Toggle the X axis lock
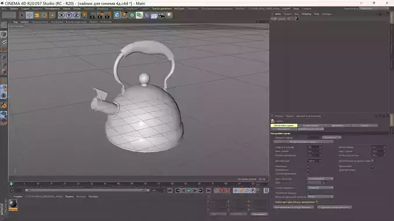Screen dimensions: 394x221 [x=61, y=15]
